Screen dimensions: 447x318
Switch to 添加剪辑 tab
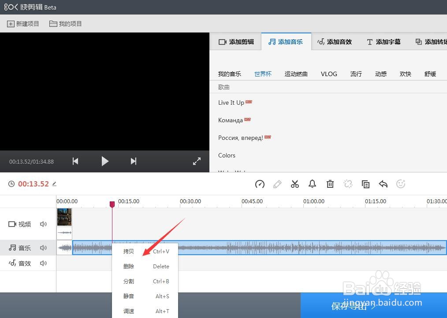pyautogui.click(x=236, y=42)
